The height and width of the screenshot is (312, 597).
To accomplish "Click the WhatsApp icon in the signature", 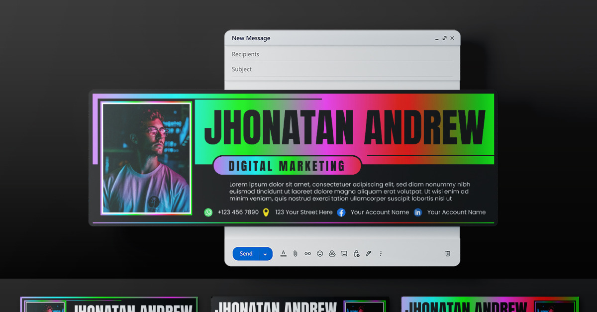I will [x=208, y=212].
